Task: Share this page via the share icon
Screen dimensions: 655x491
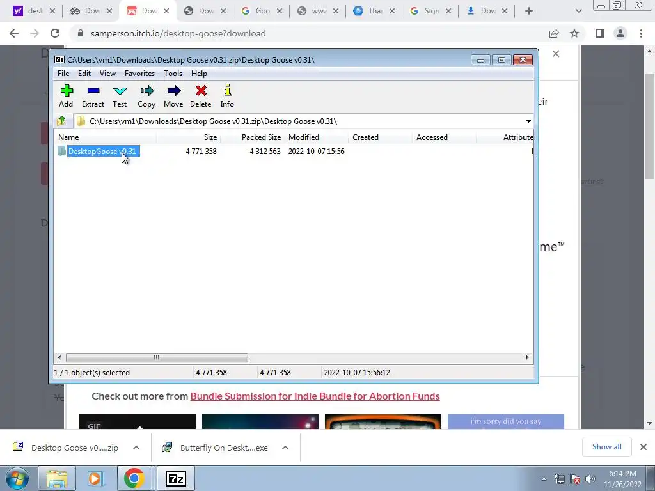Action: pos(554,33)
